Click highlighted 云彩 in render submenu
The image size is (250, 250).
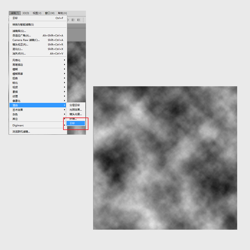(76, 123)
